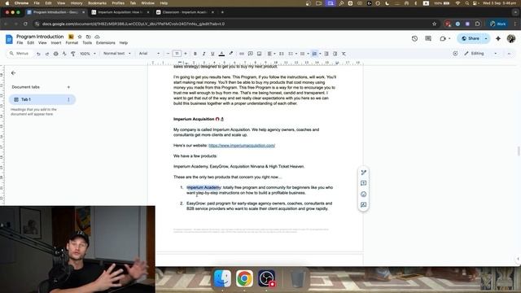Open the Gemini sparkle icon
The height and width of the screenshot is (293, 521).
pyautogui.click(x=498, y=38)
